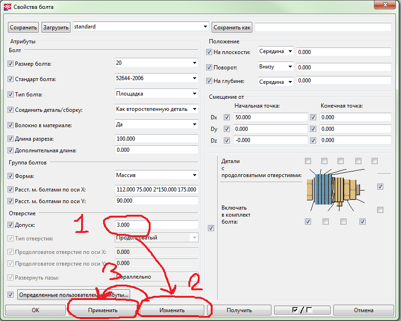Click the 'Применить' button
The height and width of the screenshot is (321, 401).
pyautogui.click(x=103, y=310)
